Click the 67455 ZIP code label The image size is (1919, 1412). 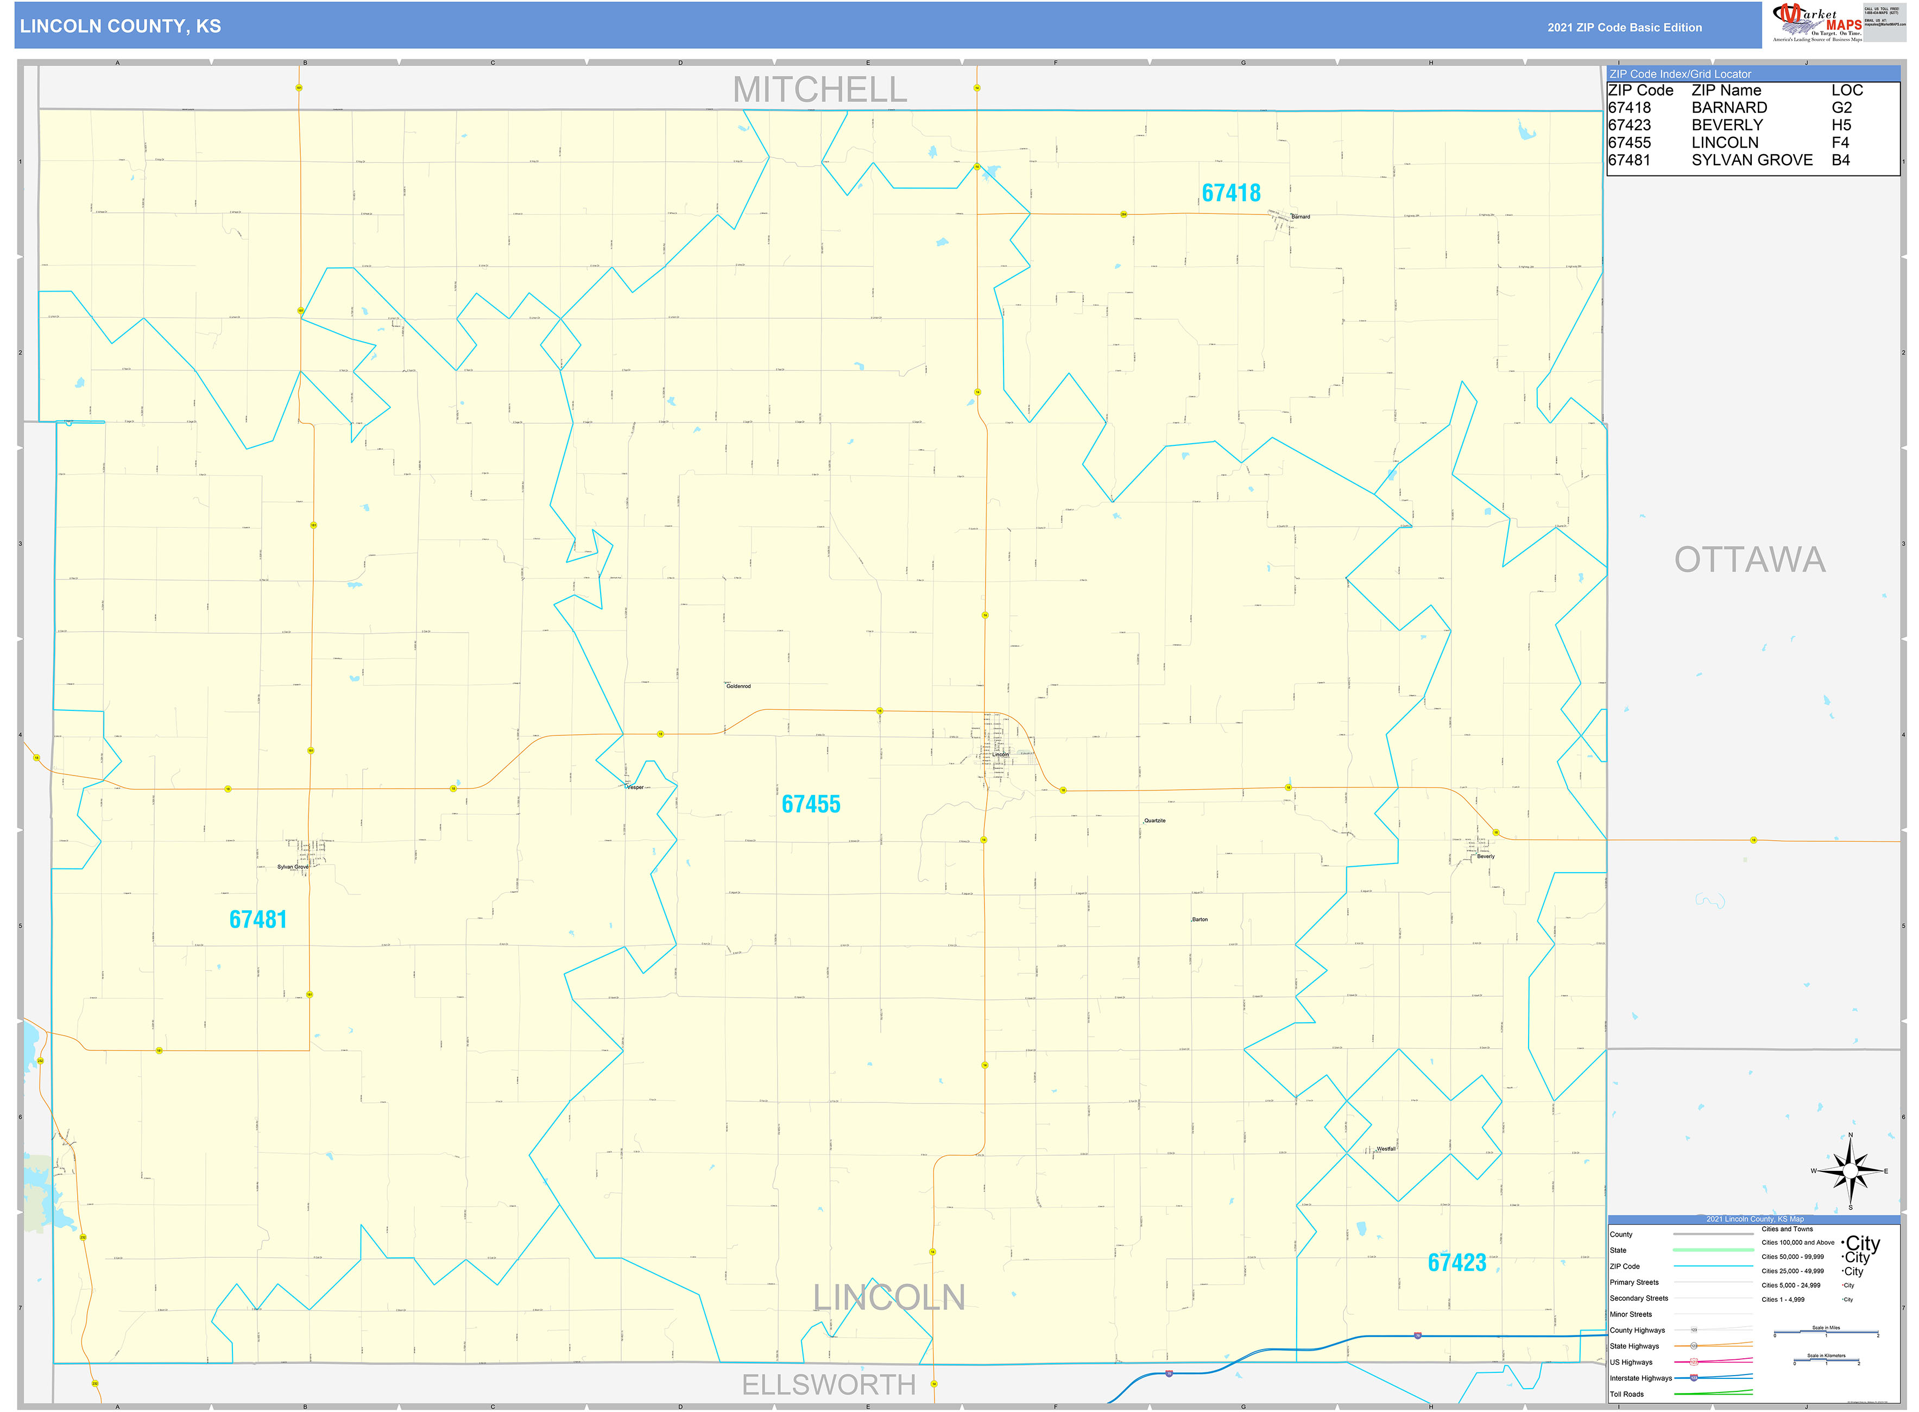(812, 803)
